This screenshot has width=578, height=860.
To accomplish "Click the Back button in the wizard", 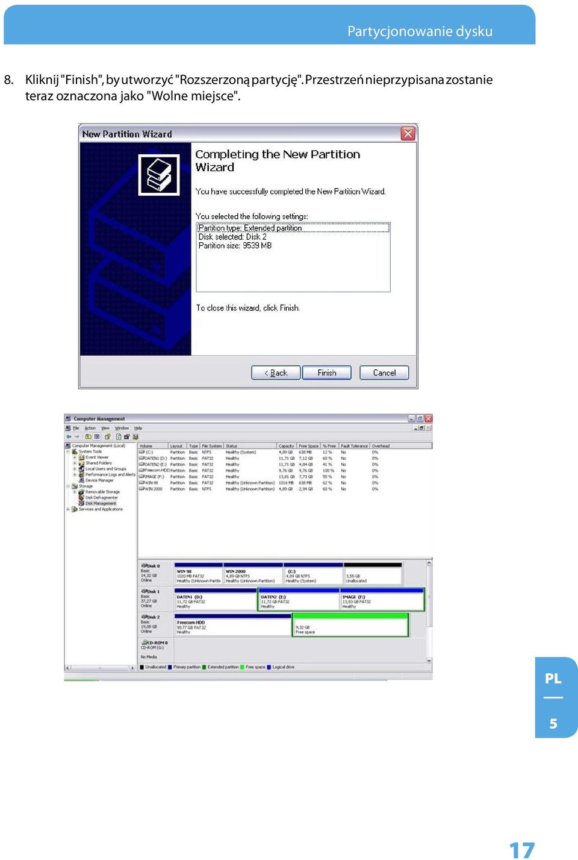I will [x=276, y=372].
